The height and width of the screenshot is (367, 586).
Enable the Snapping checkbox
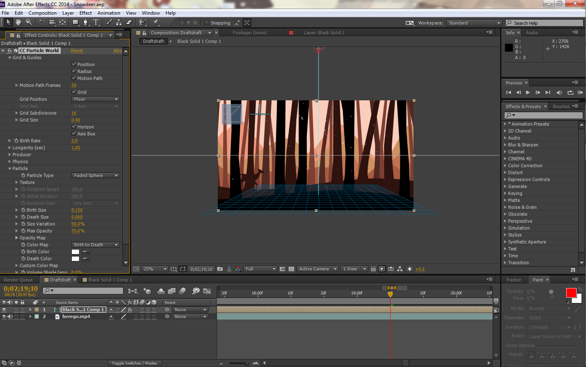(x=207, y=23)
